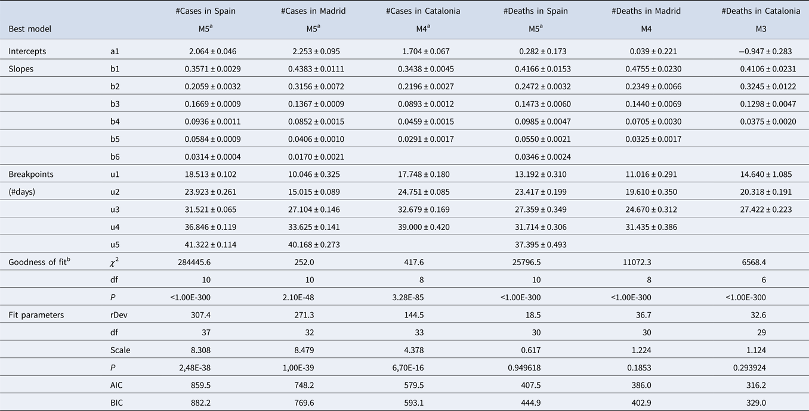The image size is (809, 411).
Task: Click the 2.10E-48 P value cell
Action: (313, 297)
